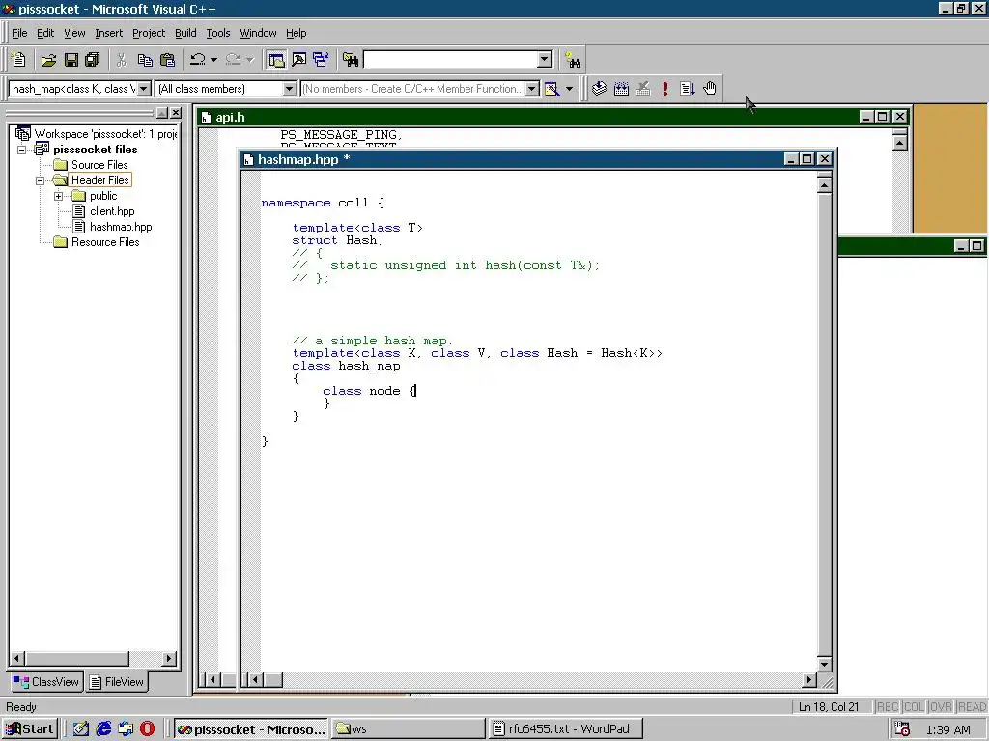The image size is (989, 741).
Task: Open the Edit menu
Action: (x=45, y=33)
